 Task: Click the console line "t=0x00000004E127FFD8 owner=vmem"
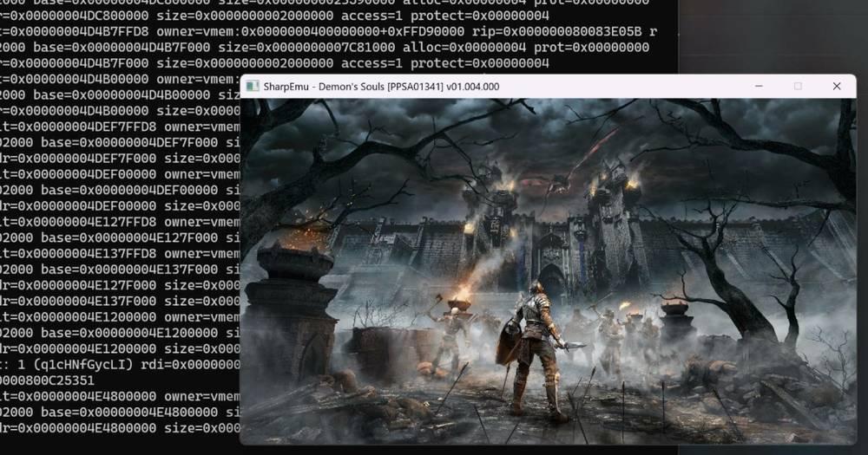coord(120,222)
